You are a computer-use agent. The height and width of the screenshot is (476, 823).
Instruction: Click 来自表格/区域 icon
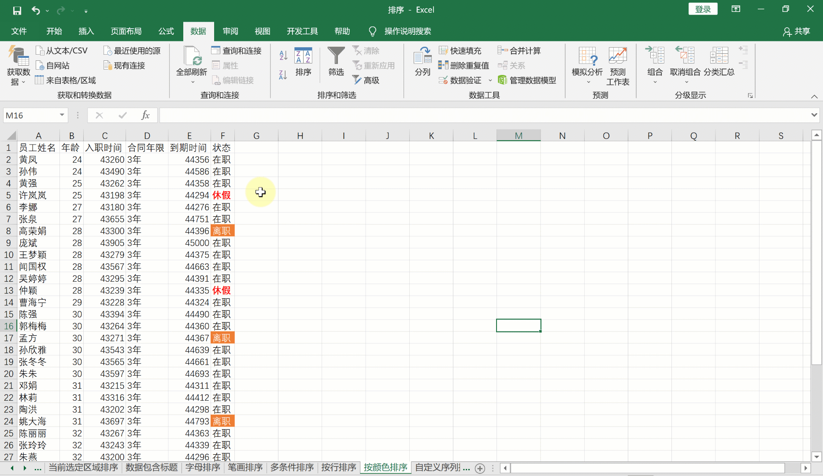click(66, 80)
